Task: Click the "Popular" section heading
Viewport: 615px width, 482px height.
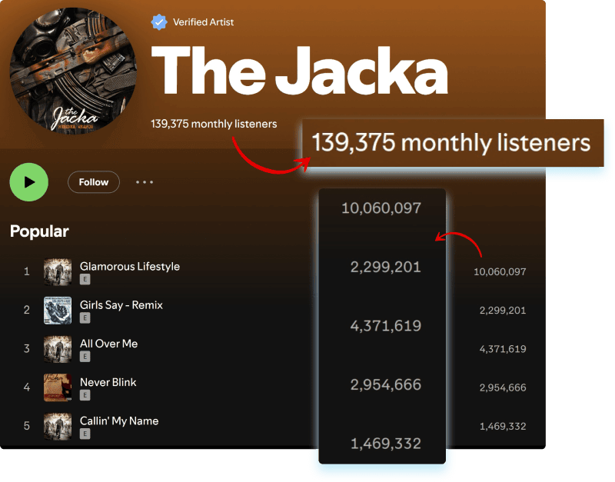Action: pos(39,231)
